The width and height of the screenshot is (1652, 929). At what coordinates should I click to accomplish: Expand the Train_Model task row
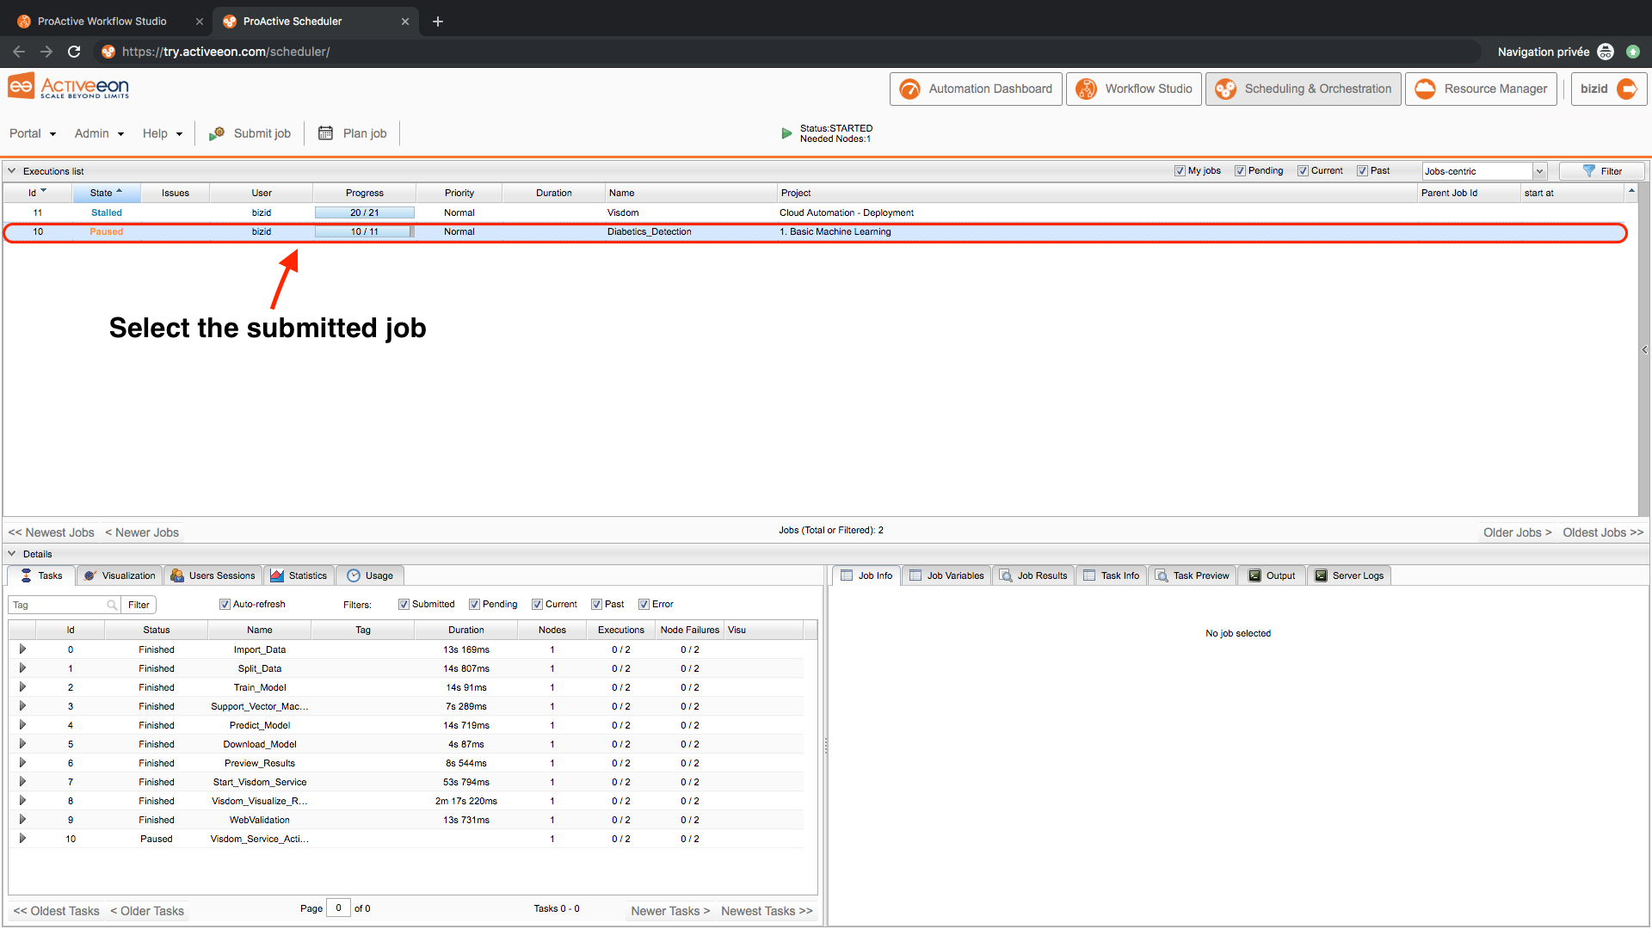[x=22, y=687]
